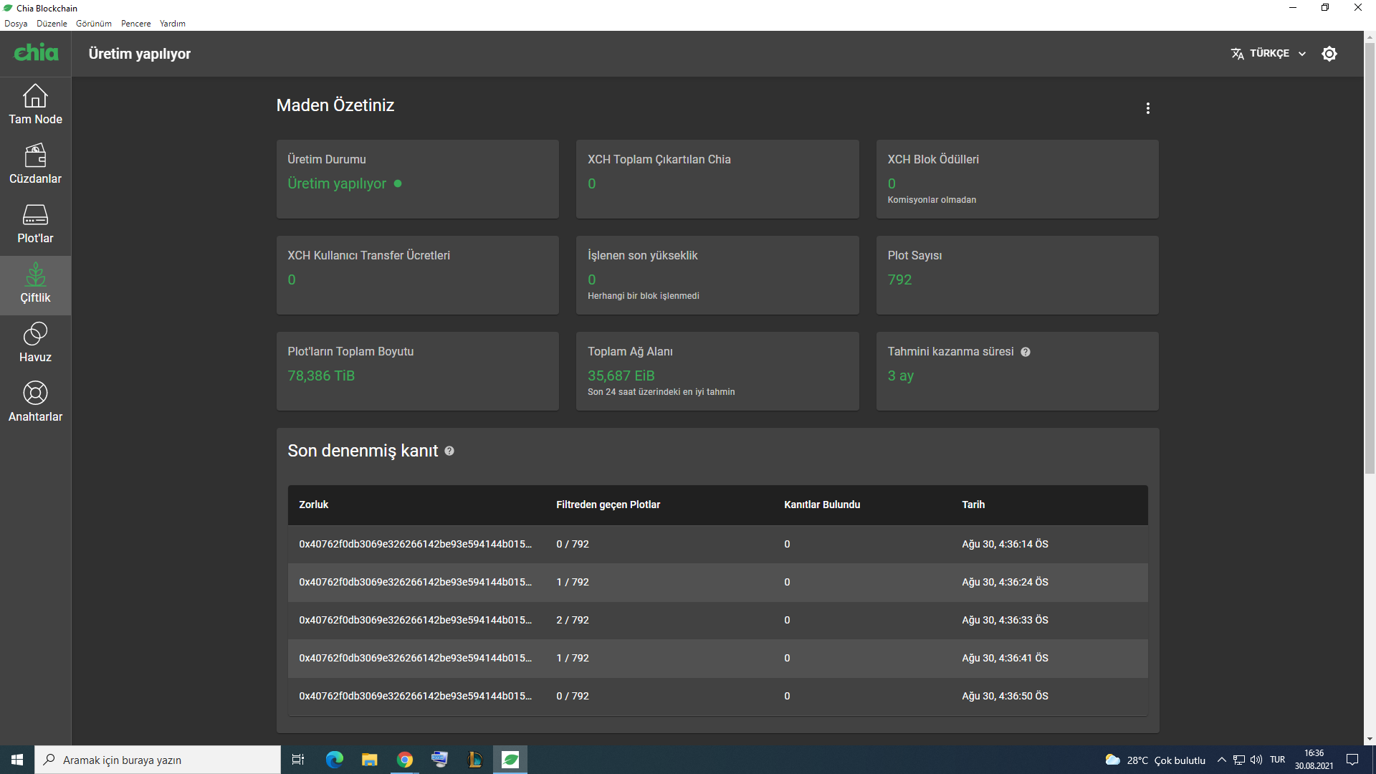
Task: Click the Windows Start button
Action: 17,760
